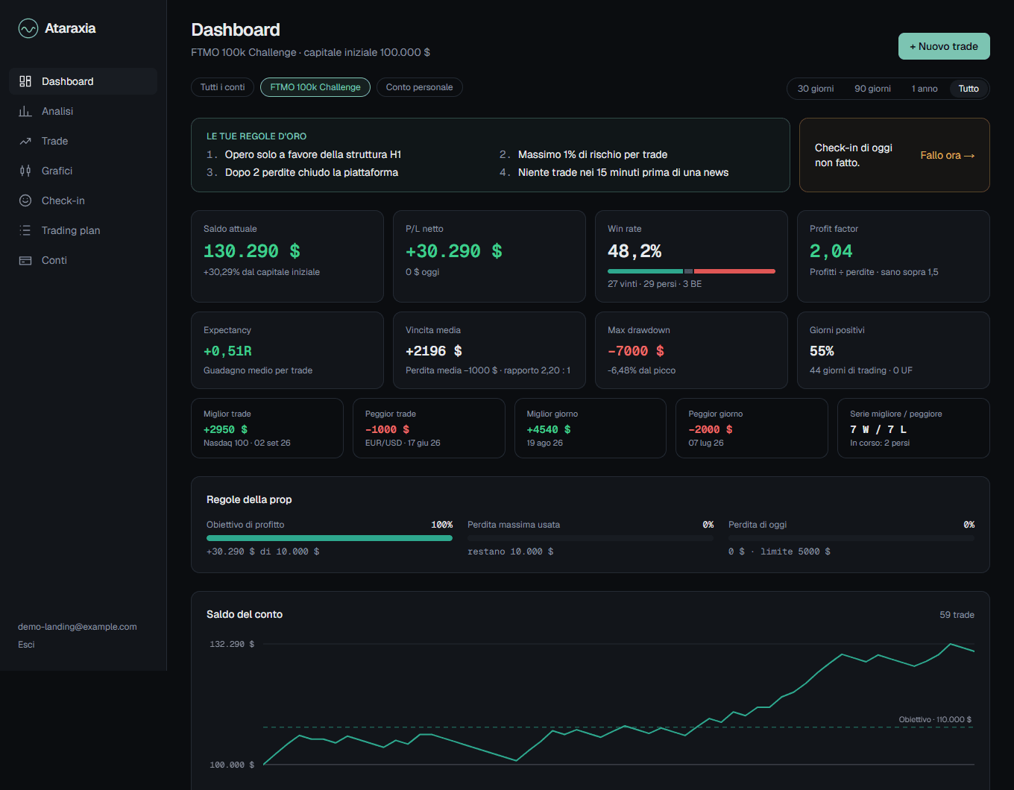Select the Conto personale filter
The image size is (1014, 790).
point(419,87)
